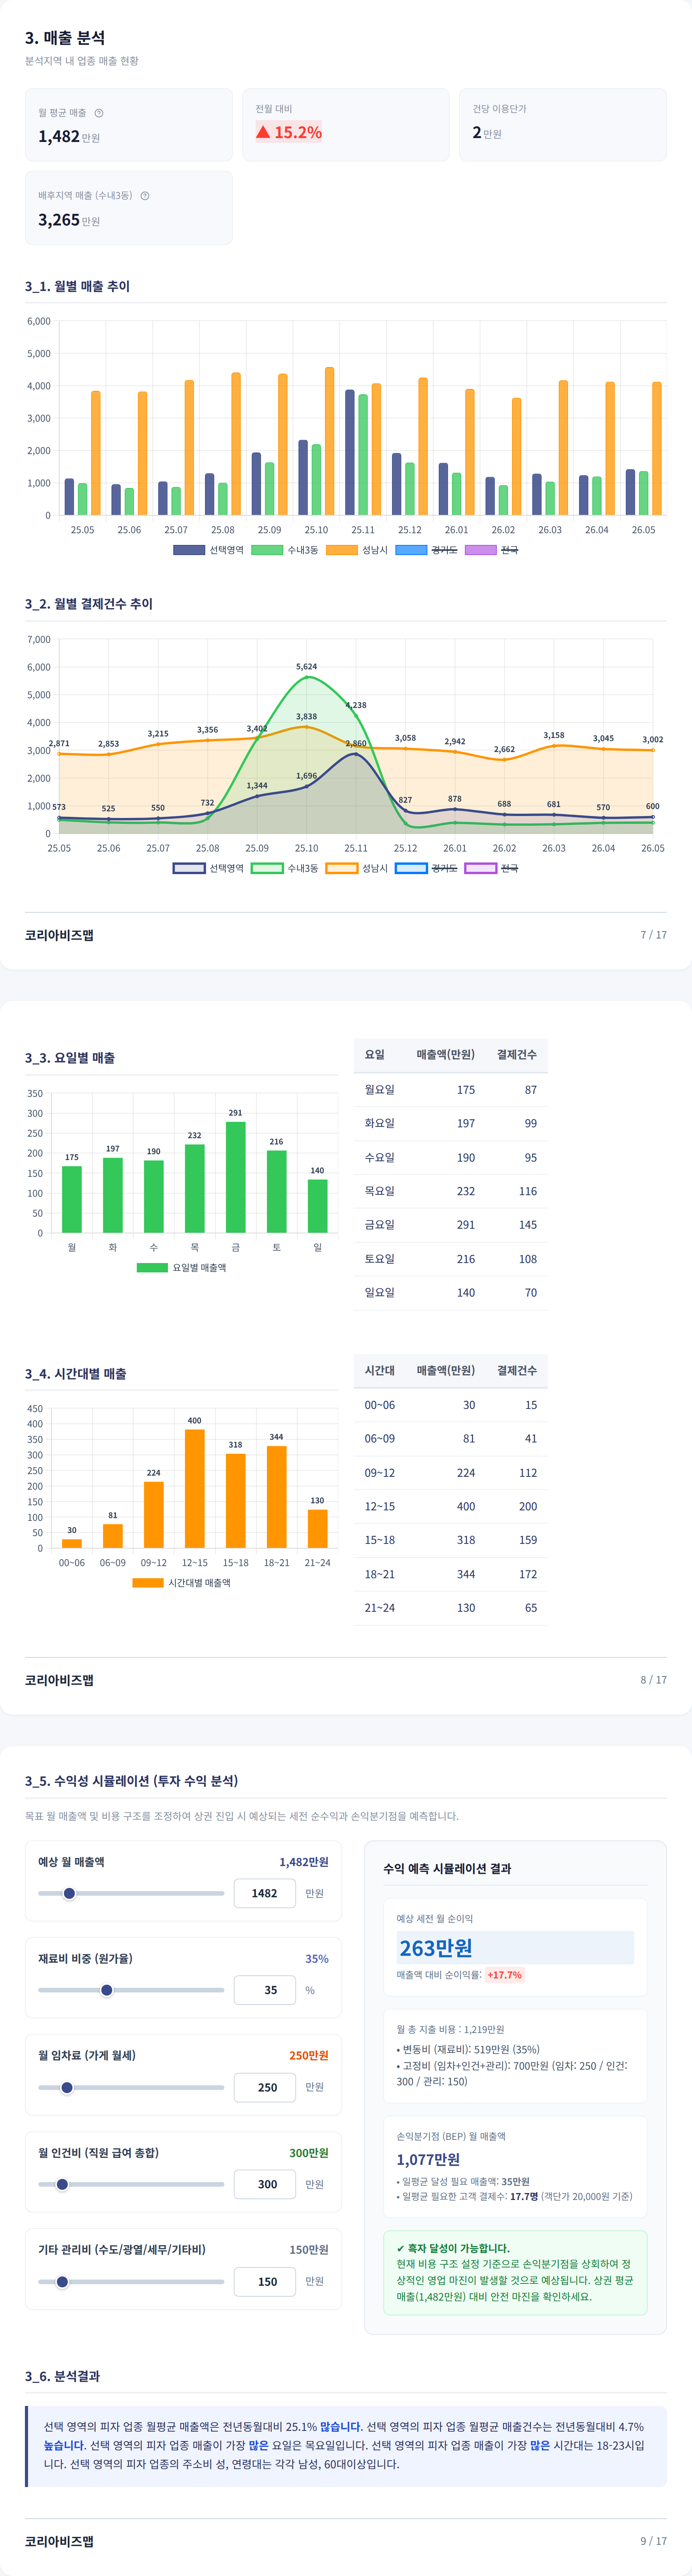Toggle the 시간대별 매출액 legend item
The width and height of the screenshot is (692, 2576).
click(x=182, y=1583)
